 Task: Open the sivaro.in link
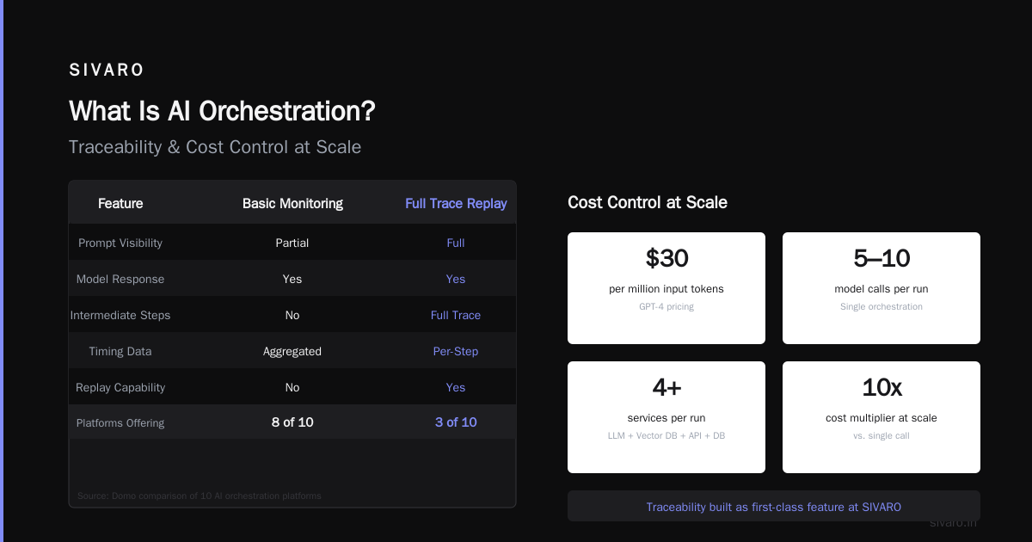click(953, 522)
